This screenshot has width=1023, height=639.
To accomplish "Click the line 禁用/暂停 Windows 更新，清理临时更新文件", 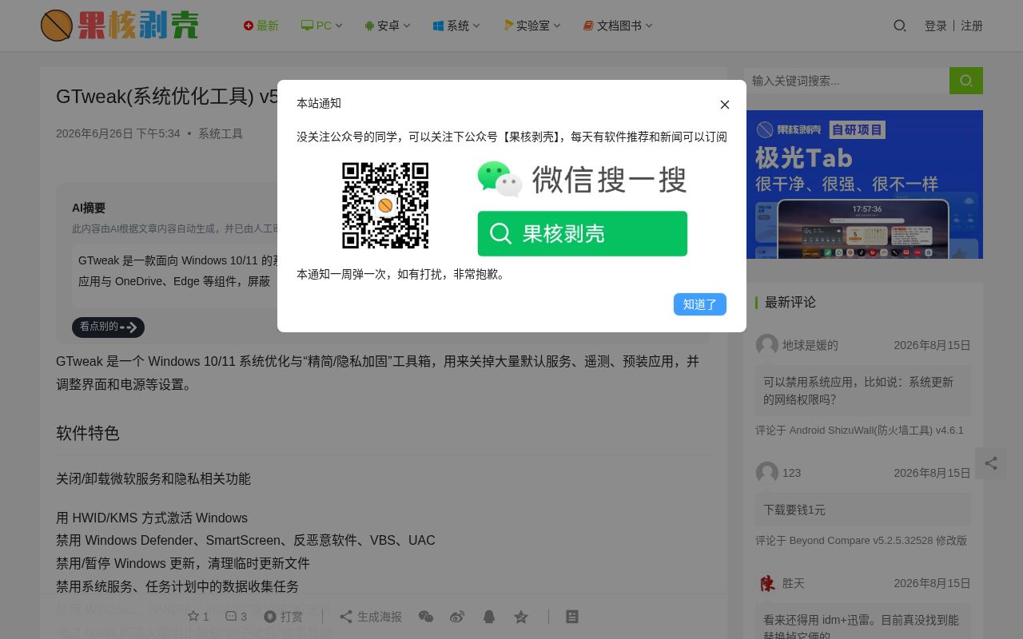I will (183, 563).
